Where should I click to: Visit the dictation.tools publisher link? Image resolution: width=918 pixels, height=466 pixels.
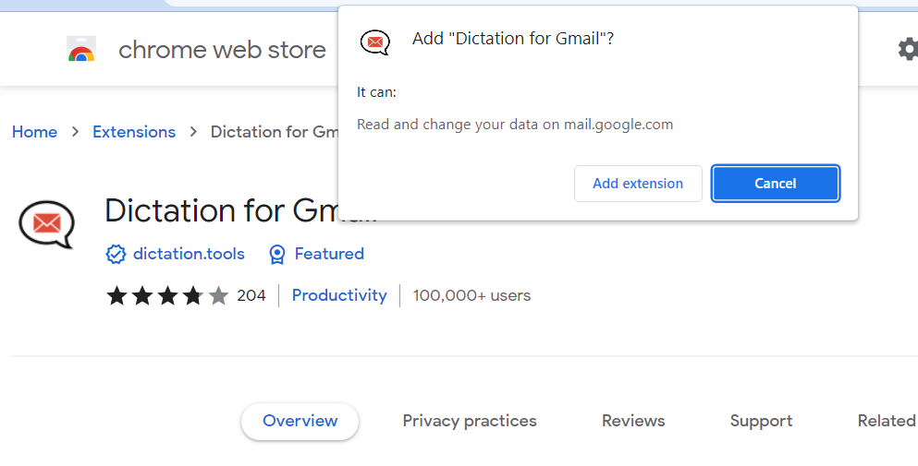(189, 254)
